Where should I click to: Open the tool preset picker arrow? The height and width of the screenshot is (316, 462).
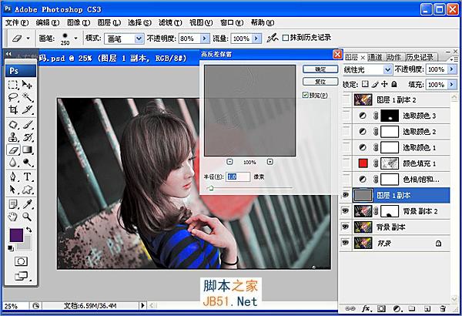point(28,38)
